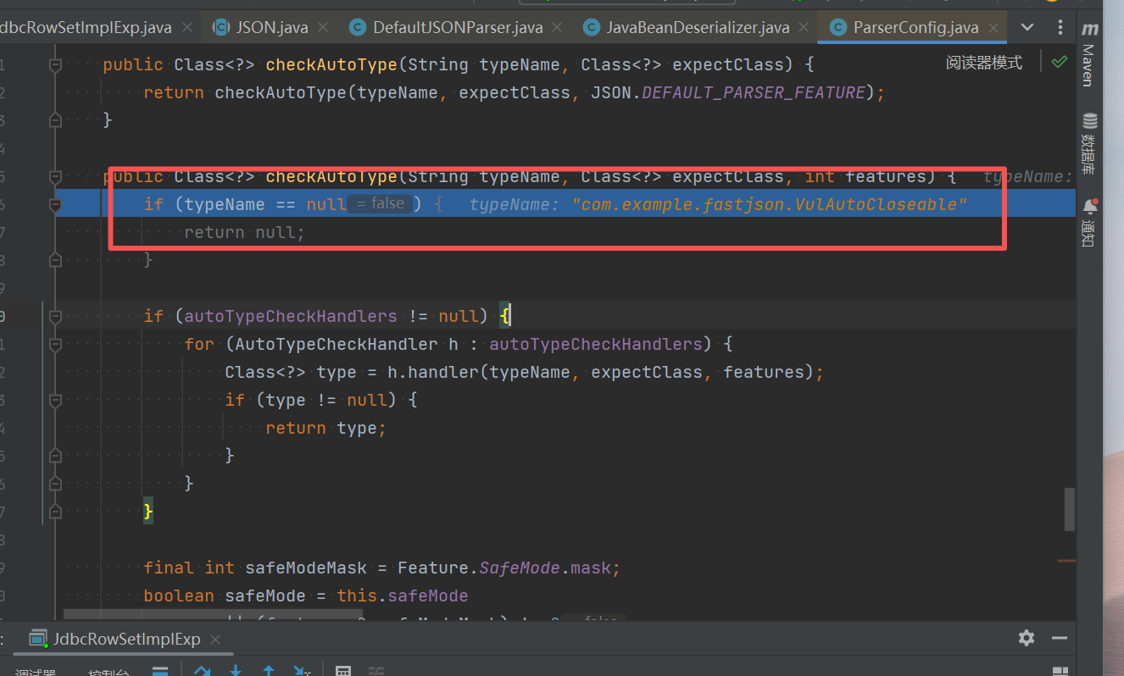Fold the 'if (typeName == null' block
This screenshot has width=1124, height=676.
[x=56, y=204]
